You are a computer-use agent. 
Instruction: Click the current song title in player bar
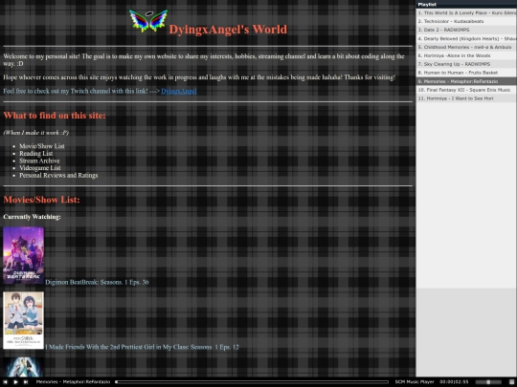click(x=73, y=381)
